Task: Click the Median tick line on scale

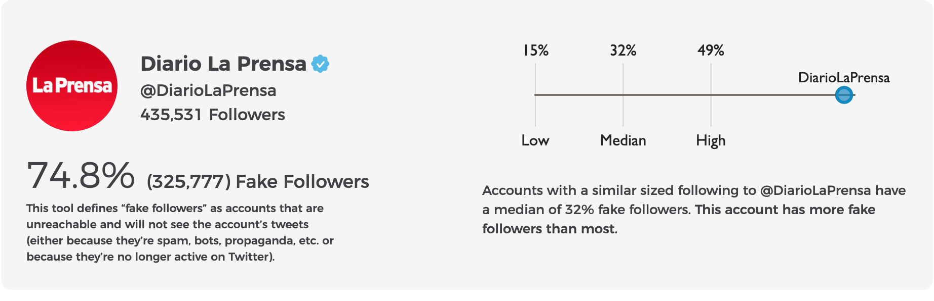Action: [x=623, y=111]
